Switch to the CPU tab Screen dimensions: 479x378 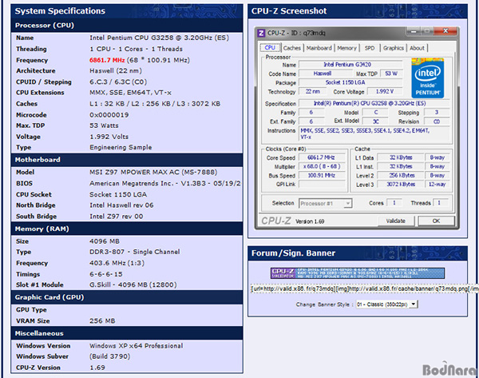[270, 48]
